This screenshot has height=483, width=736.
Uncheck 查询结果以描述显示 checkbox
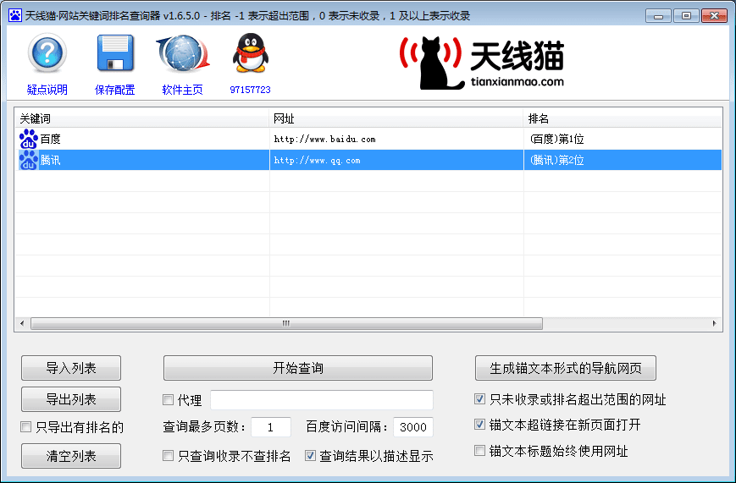point(310,455)
